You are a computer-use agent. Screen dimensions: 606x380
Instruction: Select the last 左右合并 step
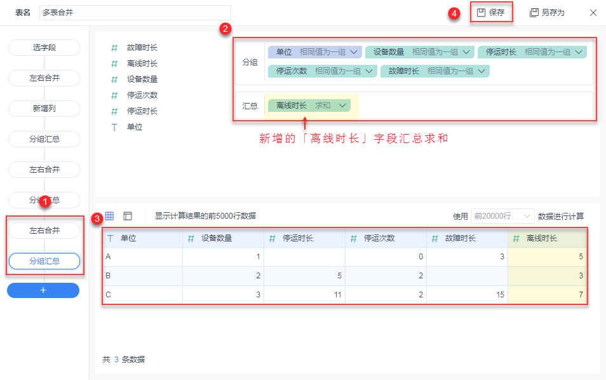(x=44, y=231)
